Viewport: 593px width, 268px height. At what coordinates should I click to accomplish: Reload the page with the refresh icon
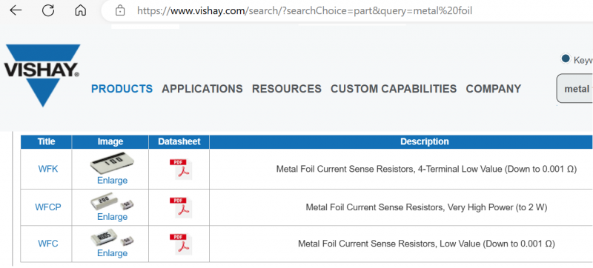coord(48,10)
